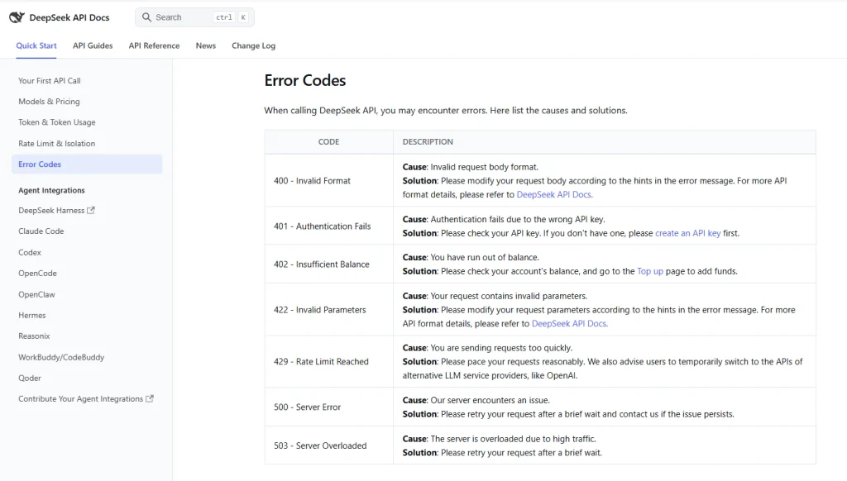Select the Error Codes sidebar item
Image resolution: width=847 pixels, height=481 pixels.
point(86,164)
